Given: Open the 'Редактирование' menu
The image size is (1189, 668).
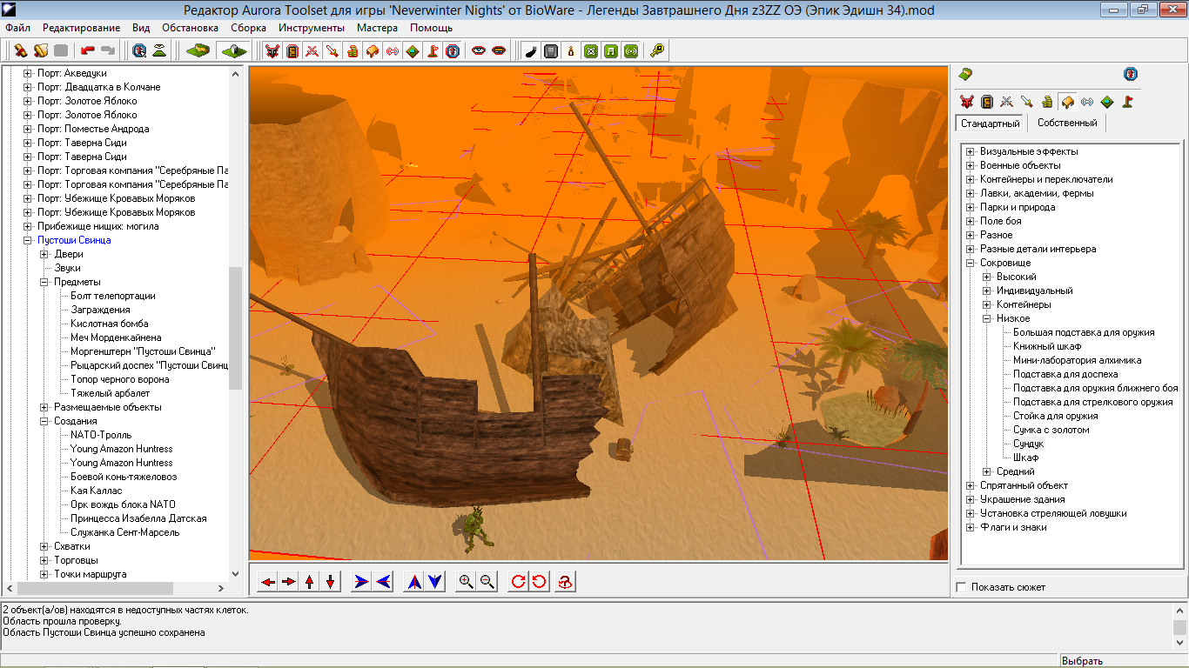Looking at the screenshot, I should 82,28.
